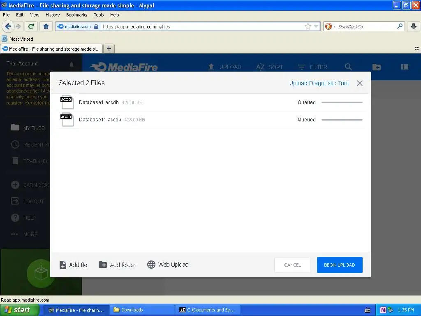Click the Database1.accdb file icon
Image resolution: width=421 pixels, height=316 pixels.
[x=67, y=102]
